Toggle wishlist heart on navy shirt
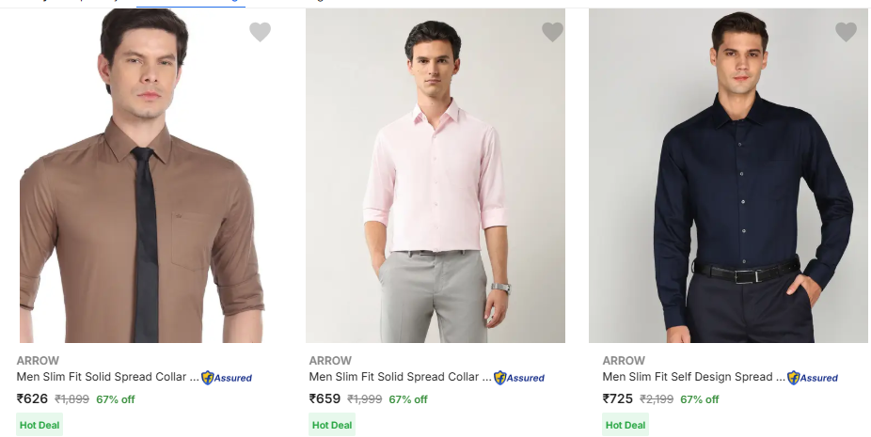 tap(846, 33)
